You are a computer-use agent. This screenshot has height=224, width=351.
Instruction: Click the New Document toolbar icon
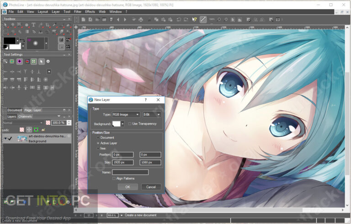pyautogui.click(x=83, y=20)
